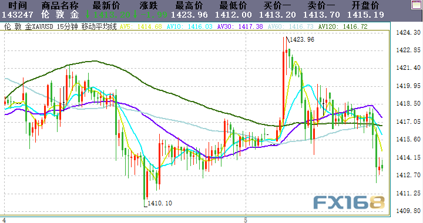Screen dimensions: 423x223
Task: Click the FX168 watermark logo
Action: (349, 202)
